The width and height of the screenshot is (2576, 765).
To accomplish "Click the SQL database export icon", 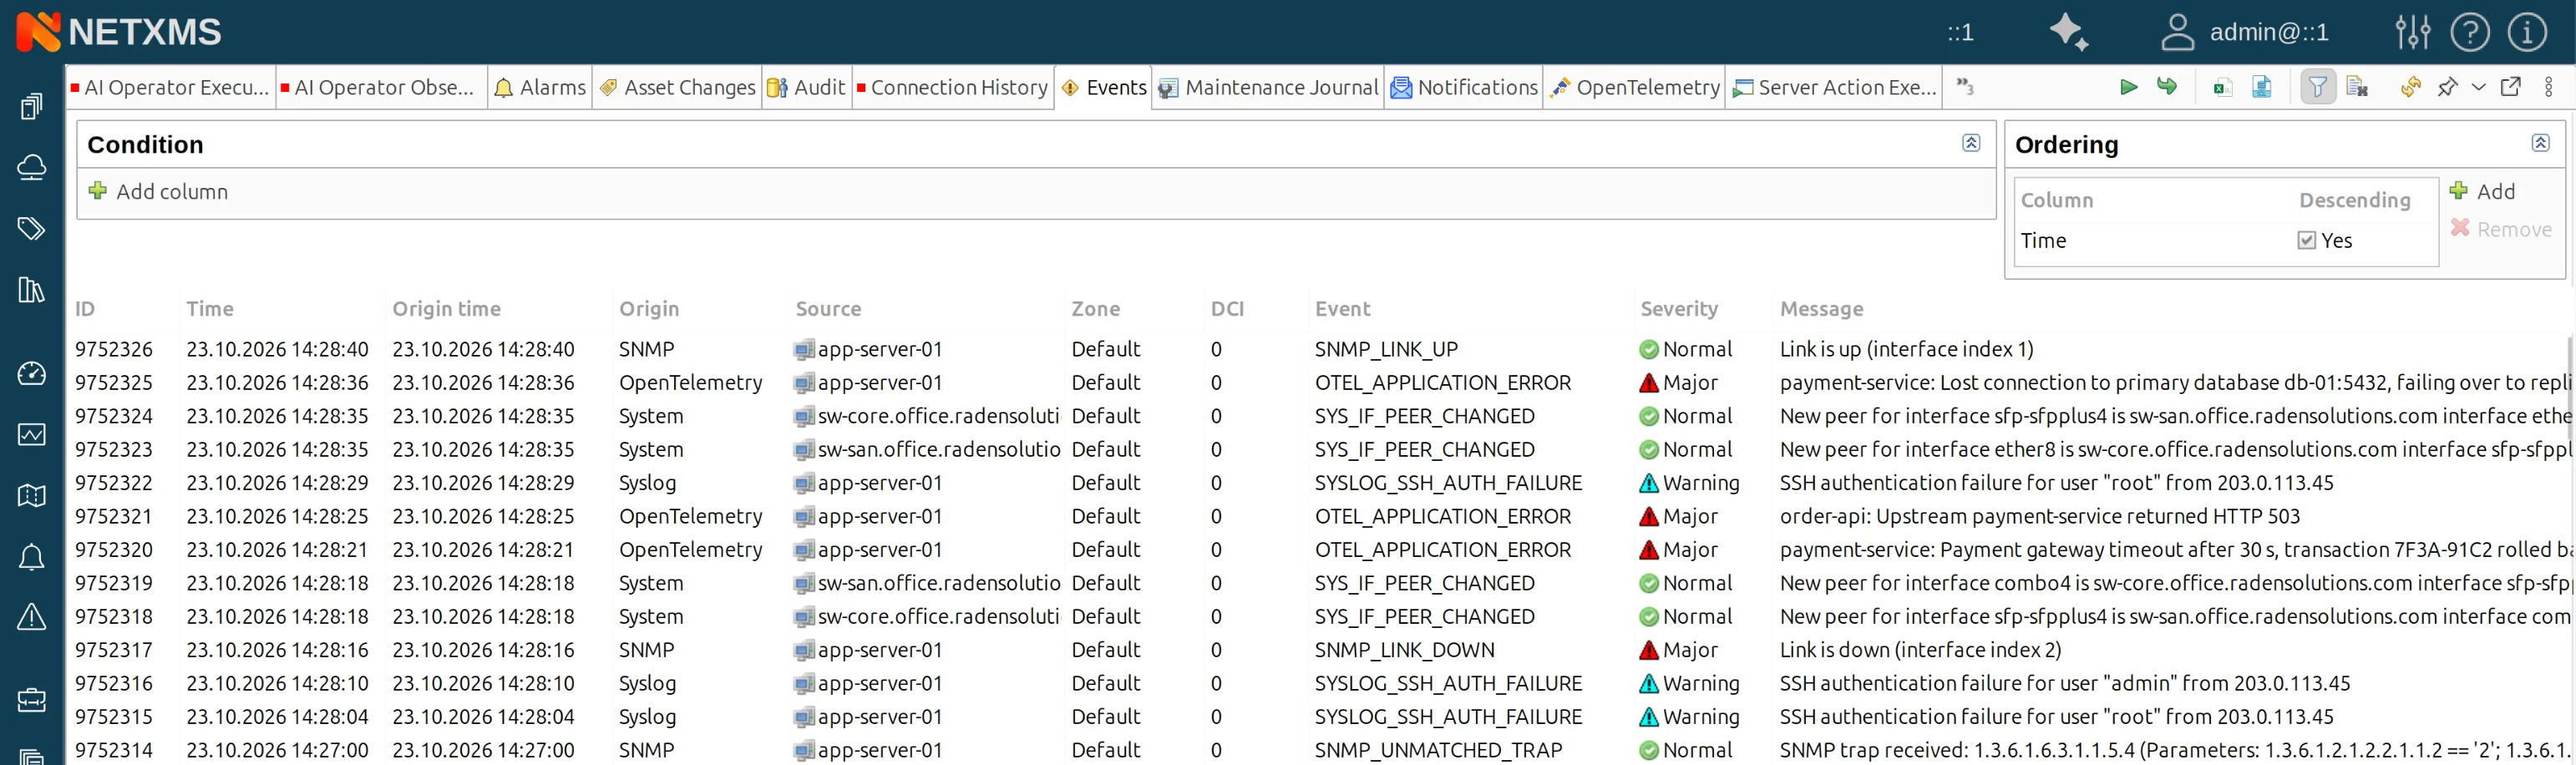I will 2261,87.
